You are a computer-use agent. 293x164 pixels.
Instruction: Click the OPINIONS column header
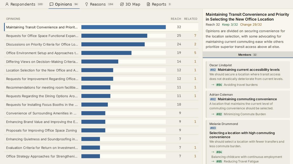point(13,19)
